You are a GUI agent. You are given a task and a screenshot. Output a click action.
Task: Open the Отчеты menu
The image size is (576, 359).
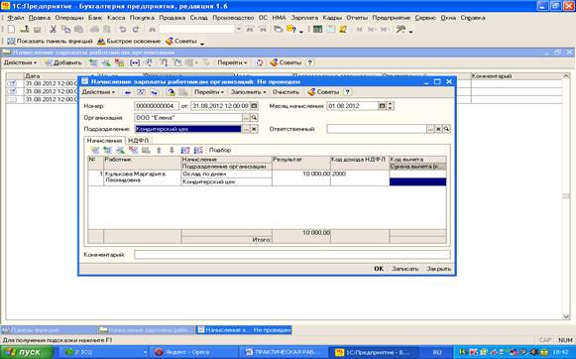pos(357,18)
